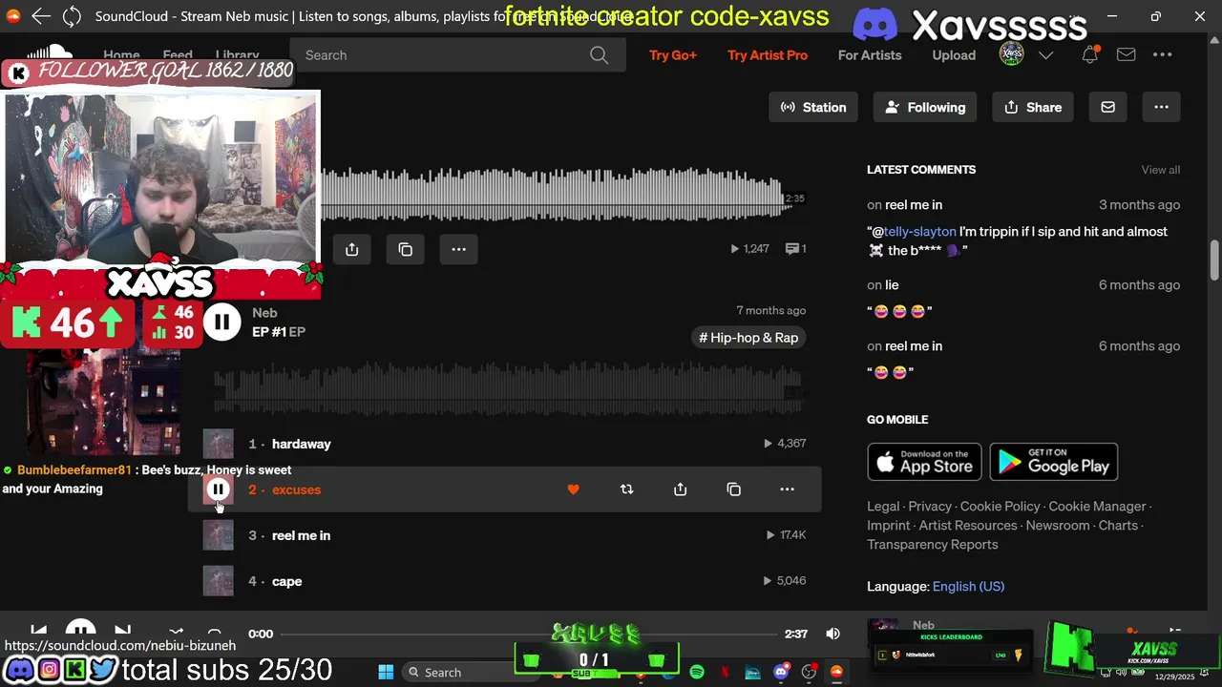View all latest comments
The height and width of the screenshot is (687, 1222).
(1161, 170)
